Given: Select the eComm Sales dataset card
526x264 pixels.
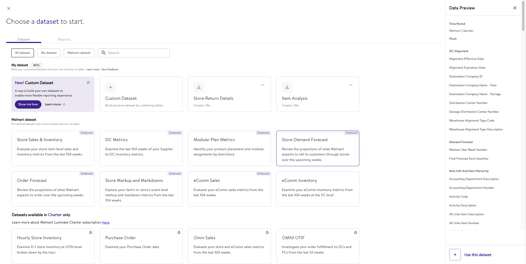Looking at the screenshot, I should click(x=229, y=189).
